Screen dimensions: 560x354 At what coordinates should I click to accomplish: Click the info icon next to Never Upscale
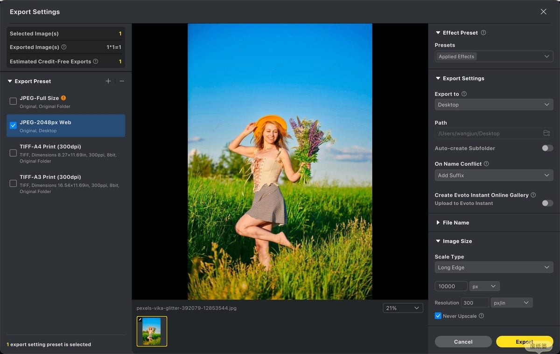[x=482, y=316]
